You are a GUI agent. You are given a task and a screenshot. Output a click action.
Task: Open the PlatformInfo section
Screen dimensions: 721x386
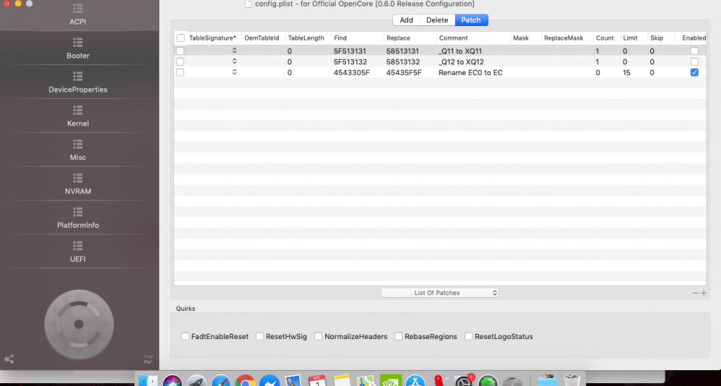click(x=78, y=216)
